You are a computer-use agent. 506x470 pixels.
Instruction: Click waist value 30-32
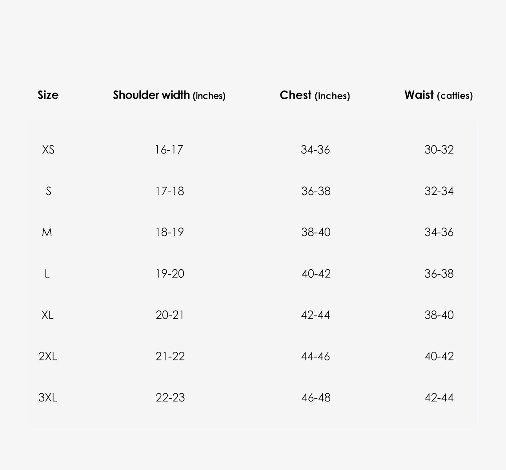coord(439,150)
